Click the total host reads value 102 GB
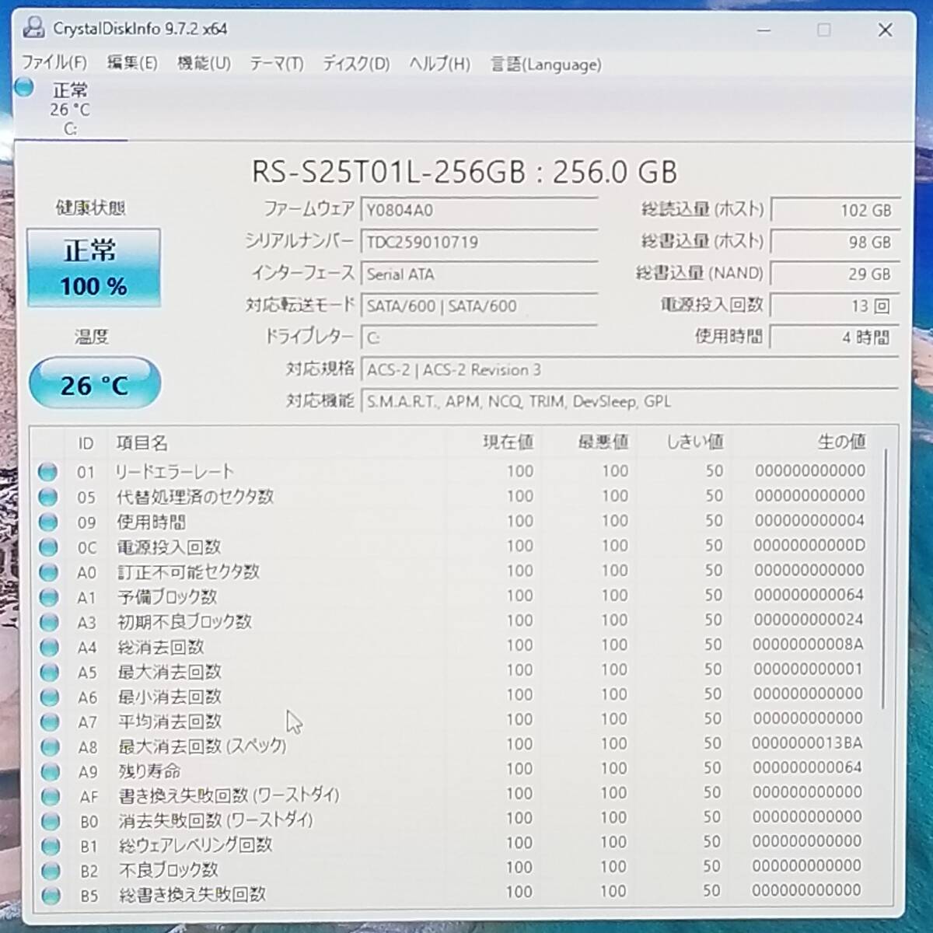 [x=834, y=210]
